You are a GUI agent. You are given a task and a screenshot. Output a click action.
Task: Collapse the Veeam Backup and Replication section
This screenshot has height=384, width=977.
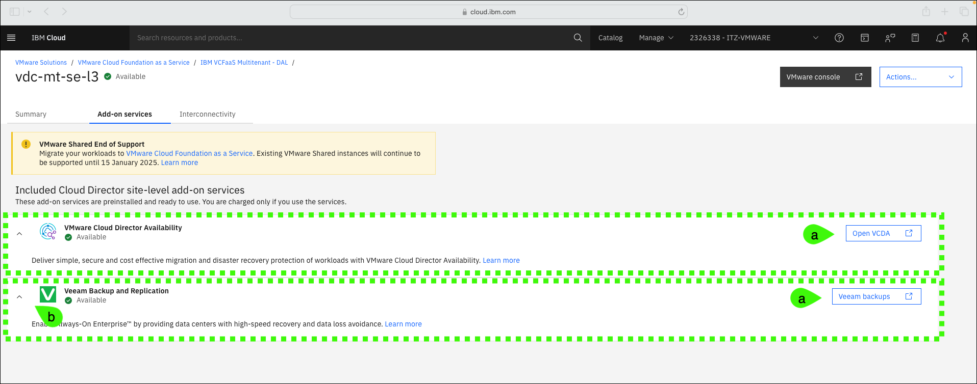coord(19,297)
